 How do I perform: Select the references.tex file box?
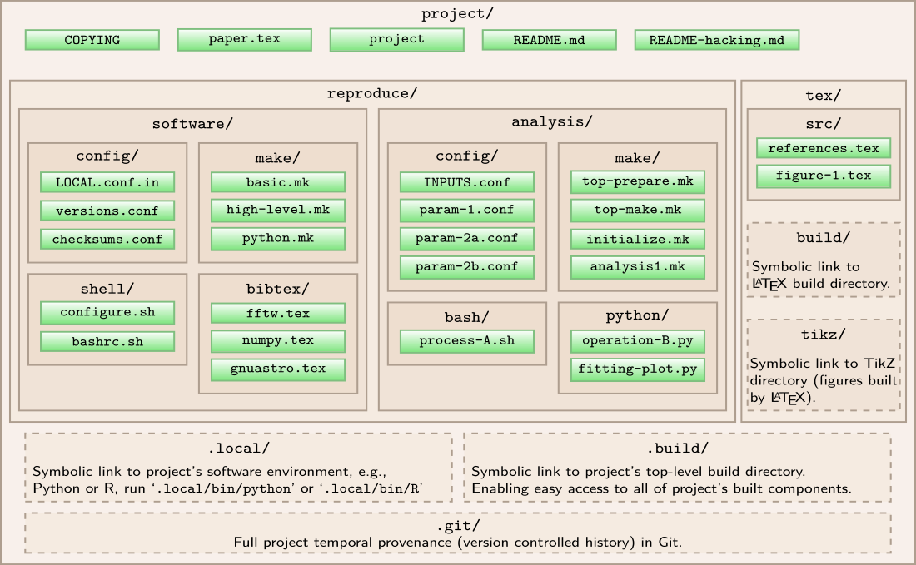tap(823, 148)
